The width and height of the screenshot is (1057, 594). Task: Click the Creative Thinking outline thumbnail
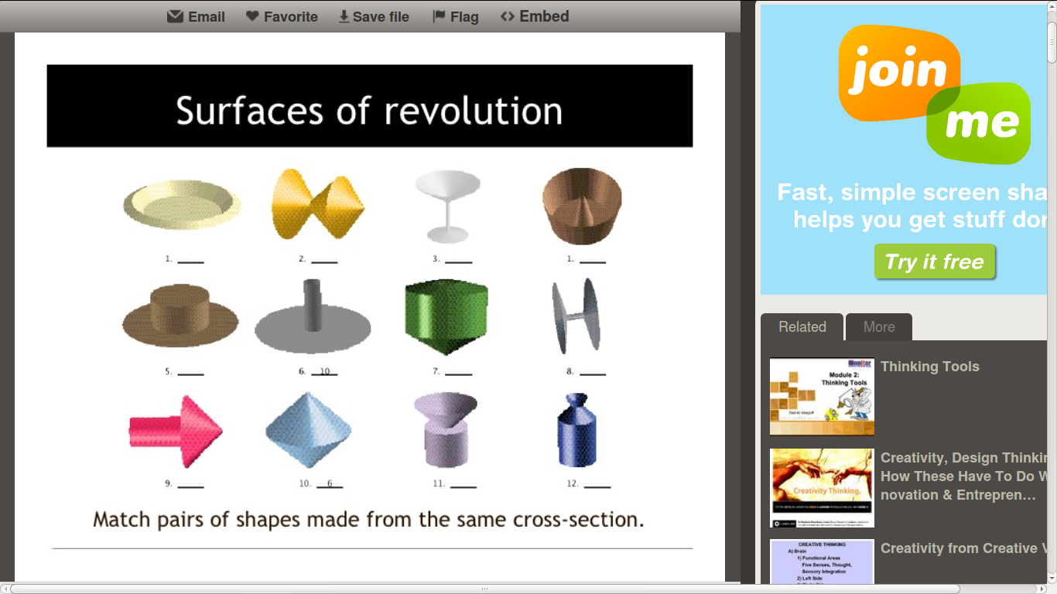[x=822, y=562]
